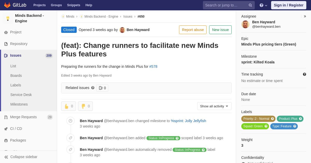Screen dimensions: 311x163
Task: Open the Help menu item in navbar
Action: (x=89, y=5)
